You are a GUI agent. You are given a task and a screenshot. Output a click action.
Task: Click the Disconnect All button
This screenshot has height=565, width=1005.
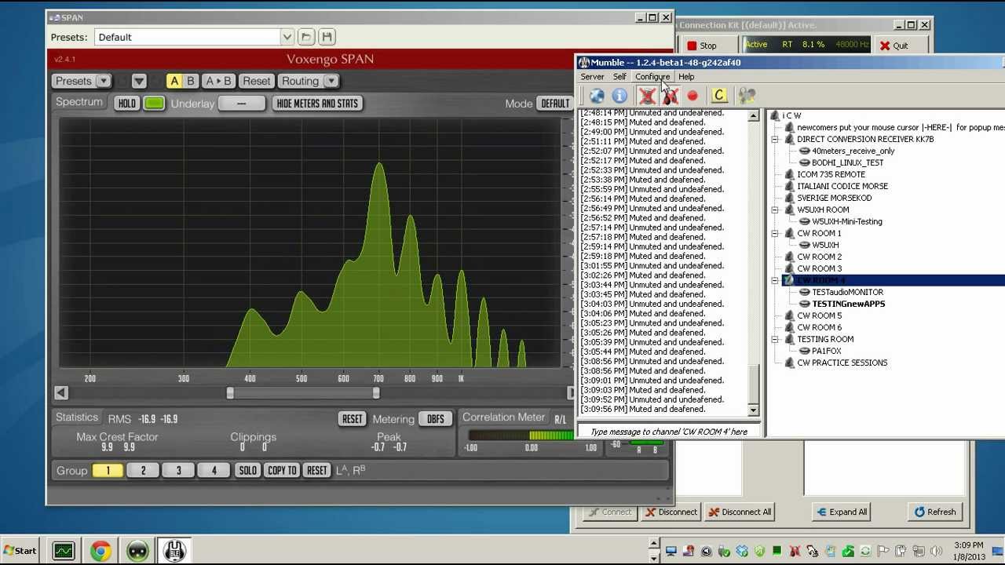(740, 512)
